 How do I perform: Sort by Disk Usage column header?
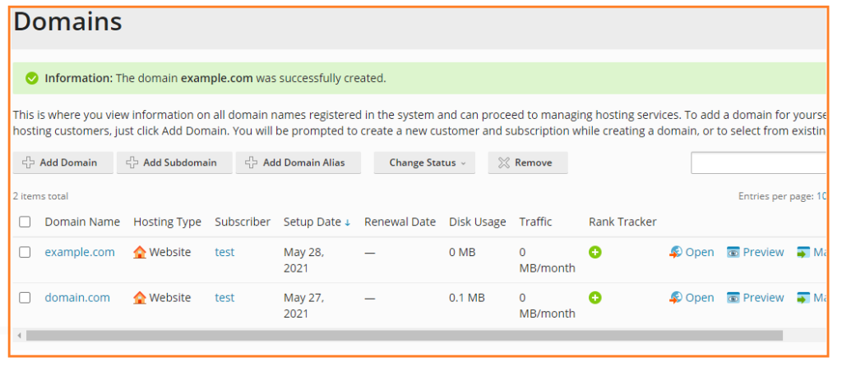tap(478, 222)
